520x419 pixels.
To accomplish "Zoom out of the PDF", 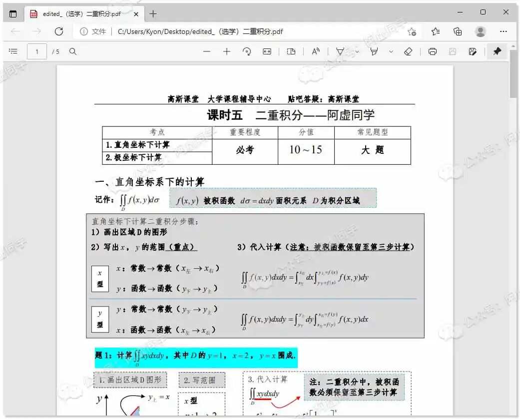I will click(x=207, y=51).
